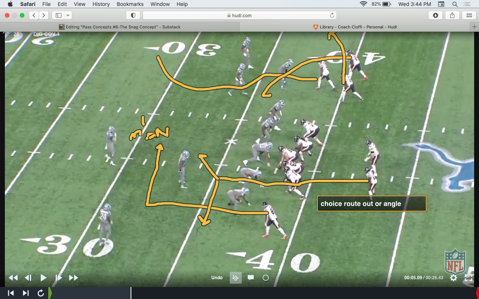The image size is (479, 299).
Task: Show the tab overview
Action: pyautogui.click(x=469, y=15)
